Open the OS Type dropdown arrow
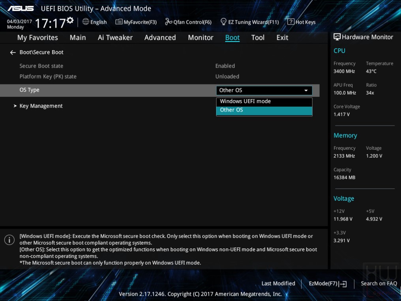Screen dimensions: 401x301 click(x=306, y=90)
